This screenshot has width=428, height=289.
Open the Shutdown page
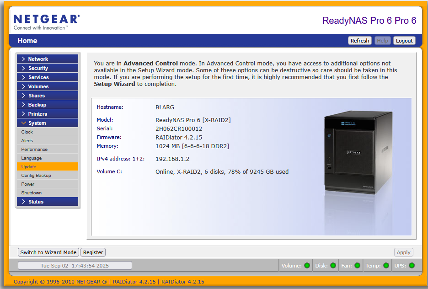48,193
